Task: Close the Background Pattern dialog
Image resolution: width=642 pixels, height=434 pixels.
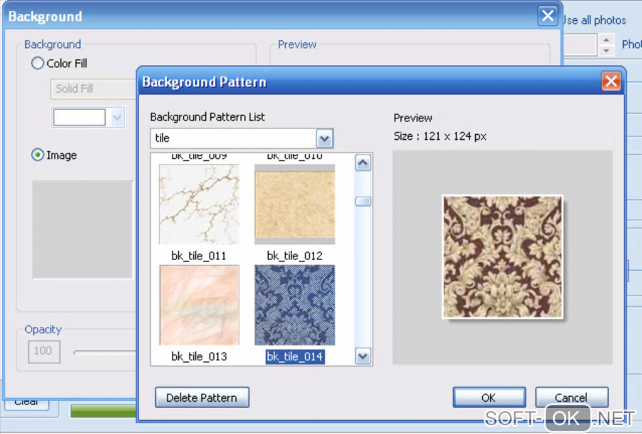Action: [611, 81]
